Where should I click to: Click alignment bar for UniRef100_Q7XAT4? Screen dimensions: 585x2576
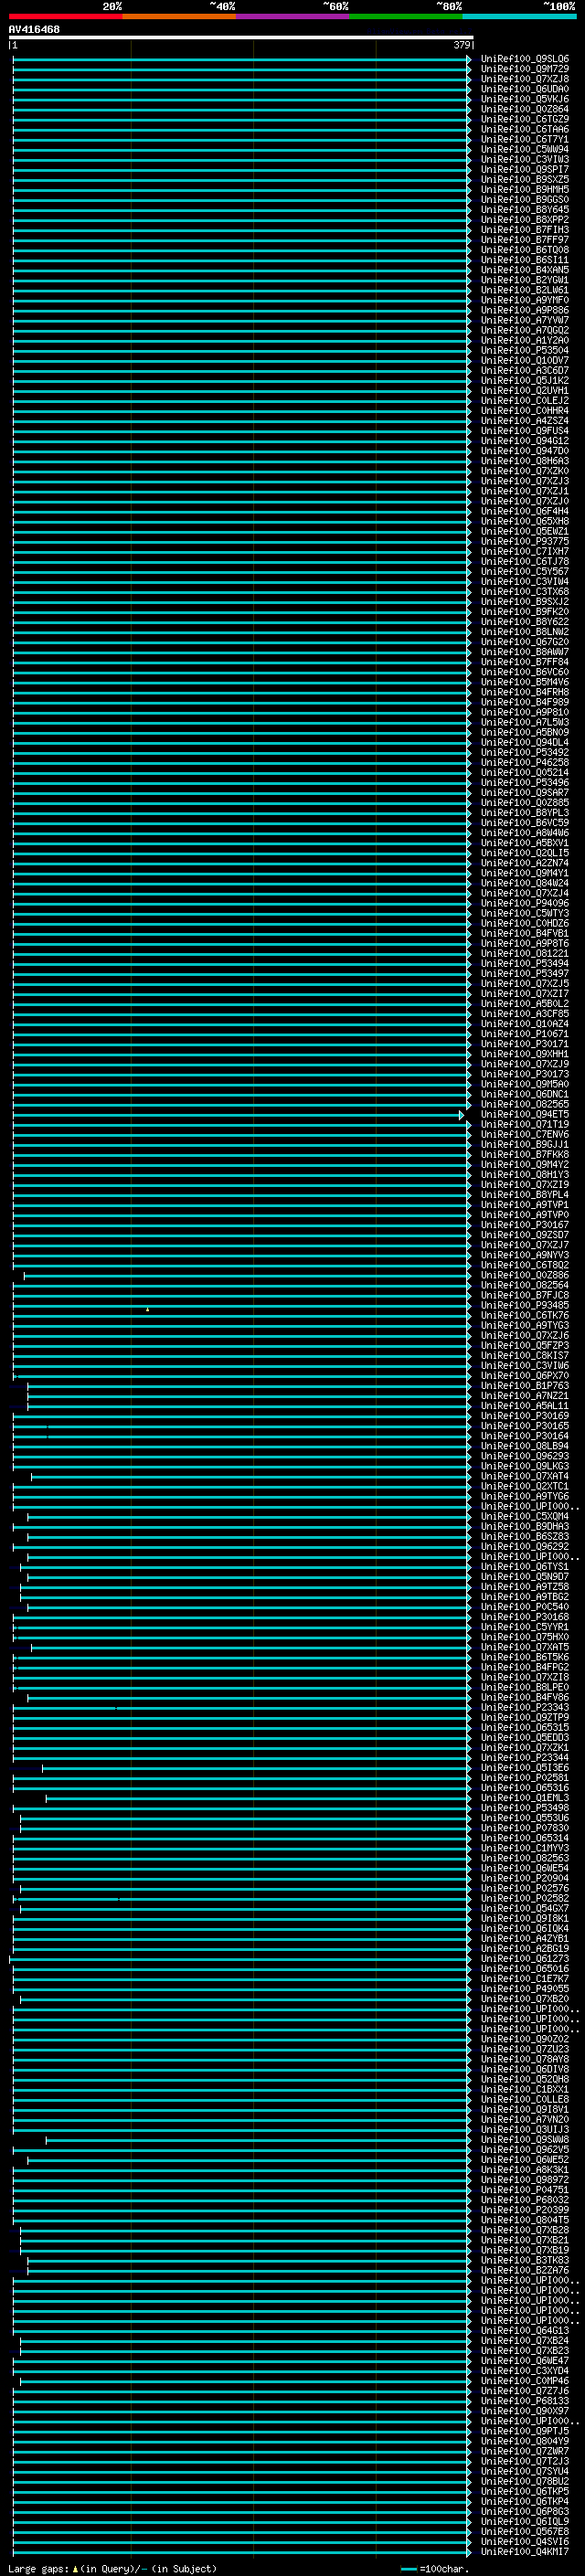(x=251, y=1477)
